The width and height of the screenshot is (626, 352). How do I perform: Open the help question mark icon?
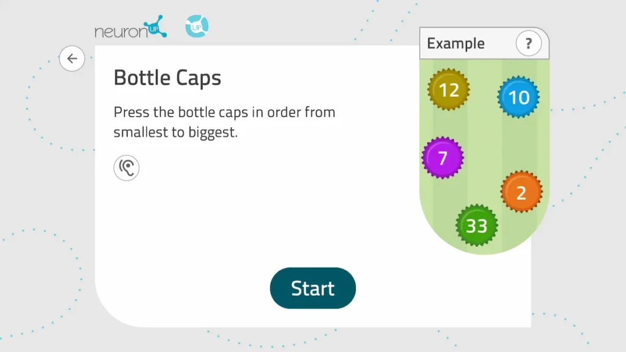(x=529, y=43)
